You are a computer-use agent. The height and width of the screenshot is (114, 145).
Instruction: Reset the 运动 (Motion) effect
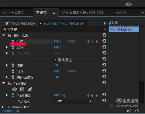pyautogui.click(x=104, y=35)
